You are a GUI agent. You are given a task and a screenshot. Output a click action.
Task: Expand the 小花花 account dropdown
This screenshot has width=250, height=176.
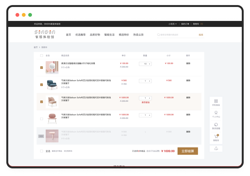[x=172, y=24]
